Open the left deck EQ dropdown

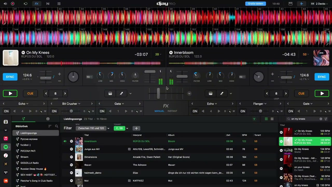(89, 77)
